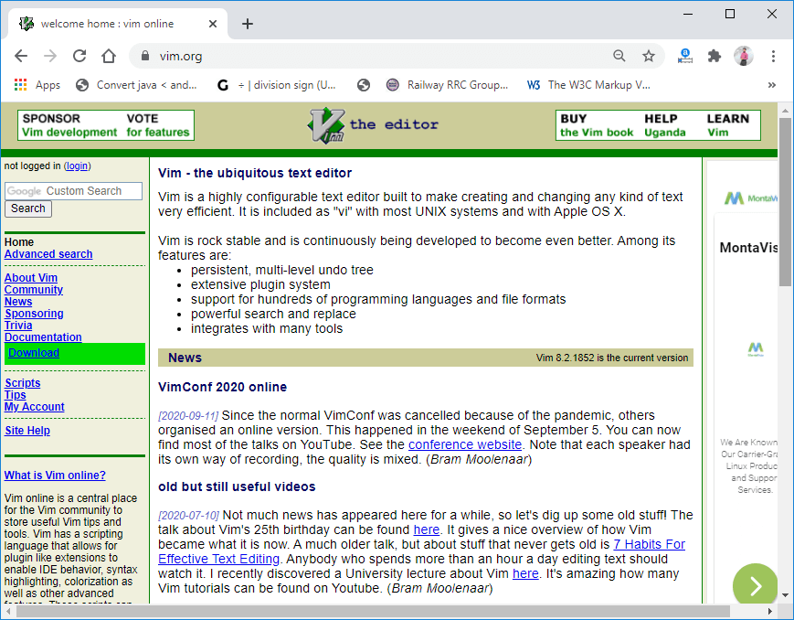Viewport: 794px width, 620px height.
Task: Open the Extensions puzzle piece icon
Action: 715,56
